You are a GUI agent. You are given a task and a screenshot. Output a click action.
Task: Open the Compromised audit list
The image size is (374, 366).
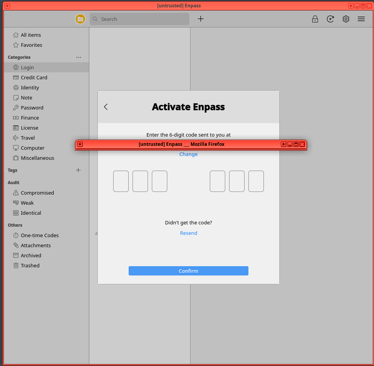(37, 193)
